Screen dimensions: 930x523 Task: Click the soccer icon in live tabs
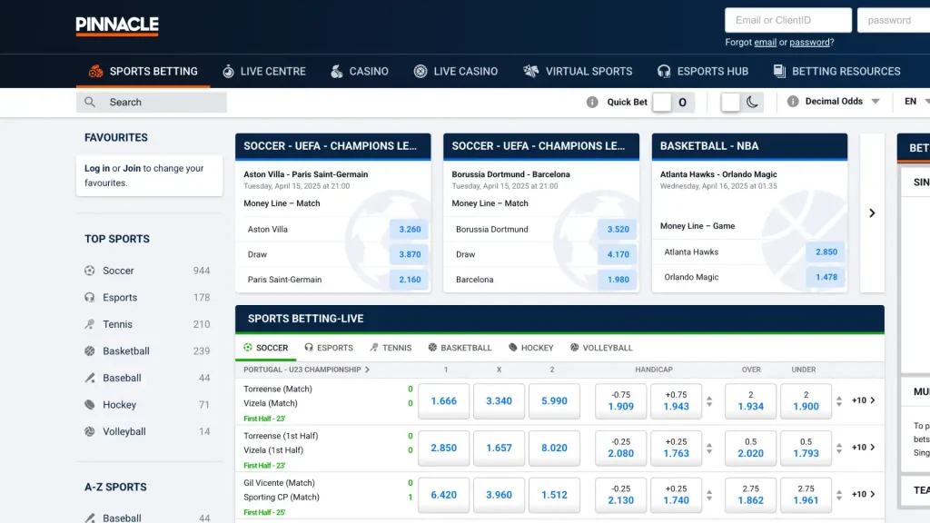[248, 348]
